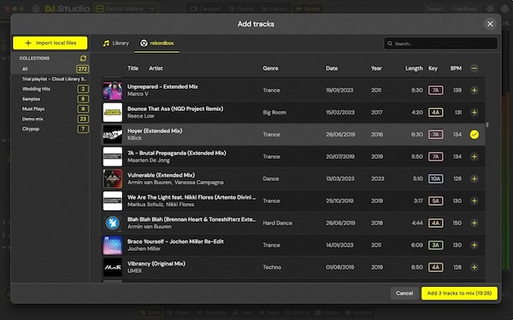The image size is (513, 320).
Task: Click the 5A key badge for We Are The Light
Action: tap(436, 201)
